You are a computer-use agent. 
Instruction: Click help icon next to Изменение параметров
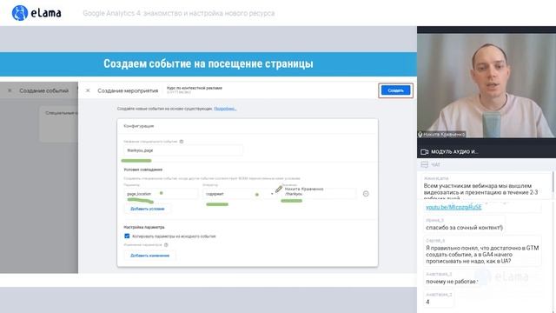click(x=166, y=245)
